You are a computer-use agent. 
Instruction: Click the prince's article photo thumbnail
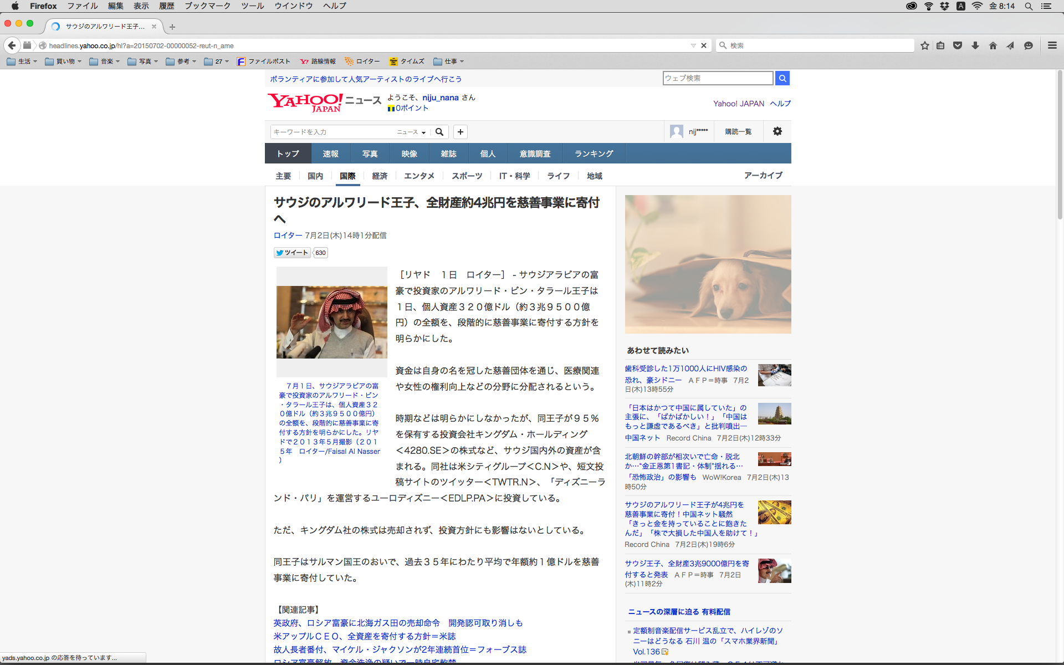point(331,322)
